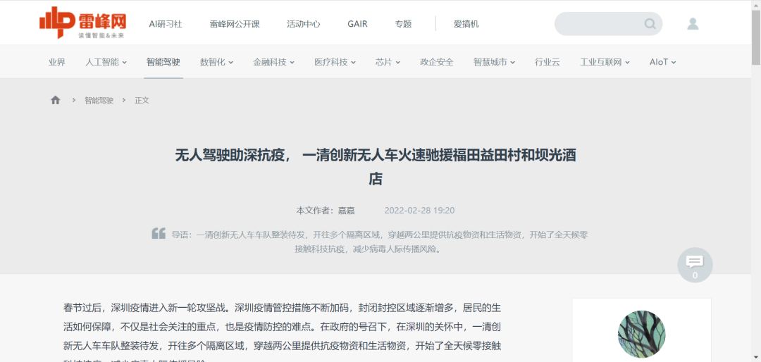Select the 智能驾驶 tab
Viewport: 761px width, 362px height.
[163, 62]
